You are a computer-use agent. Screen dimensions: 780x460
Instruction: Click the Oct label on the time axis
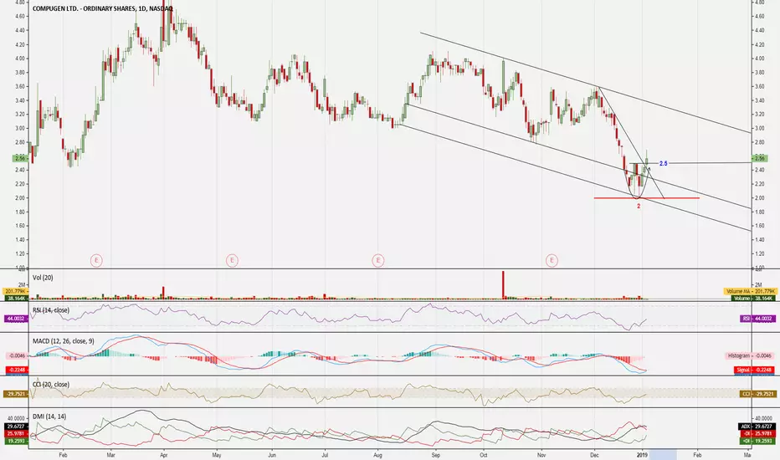tap(484, 454)
